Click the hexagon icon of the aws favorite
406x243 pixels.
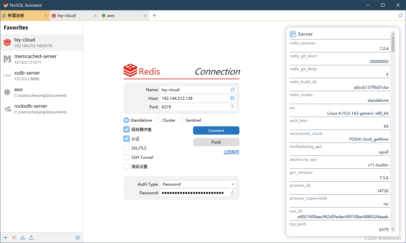(x=7, y=92)
